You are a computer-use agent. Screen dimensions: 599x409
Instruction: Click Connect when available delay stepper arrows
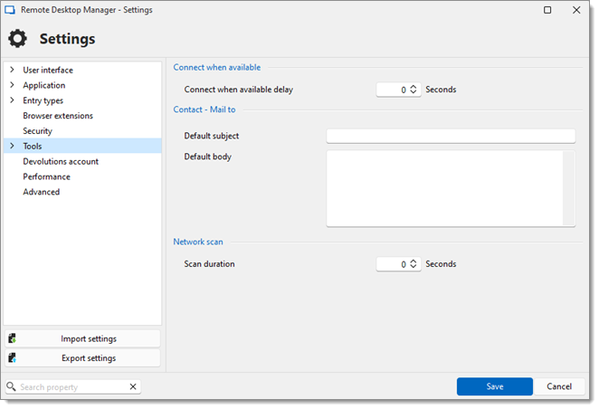coord(414,90)
